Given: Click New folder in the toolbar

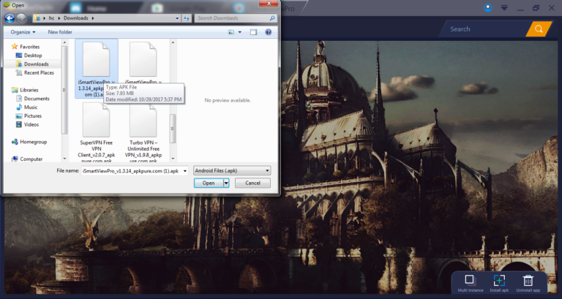Looking at the screenshot, I should (60, 32).
